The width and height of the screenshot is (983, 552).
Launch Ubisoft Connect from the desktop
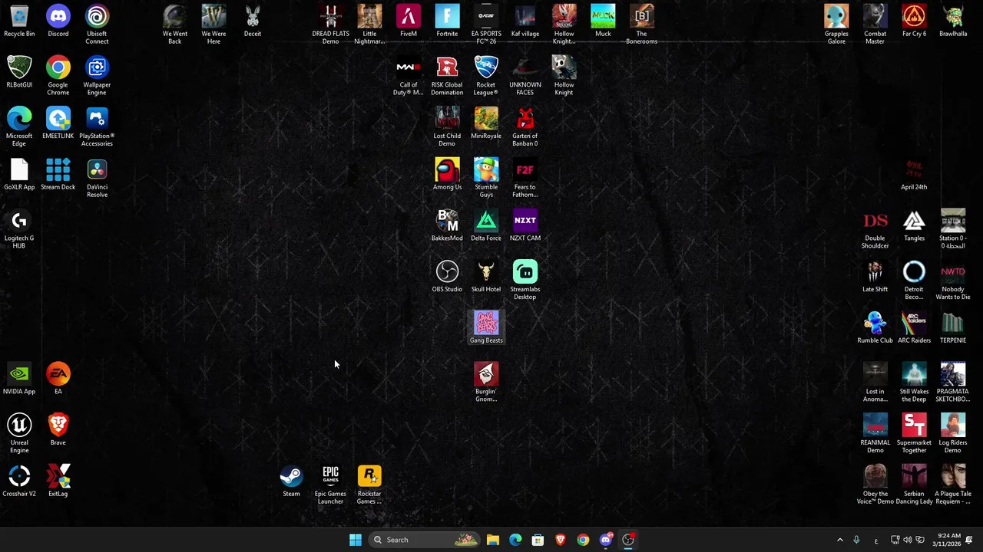point(97,25)
